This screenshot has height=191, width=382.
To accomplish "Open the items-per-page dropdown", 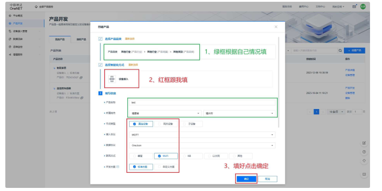I will pyautogui.click(x=336, y=112).
